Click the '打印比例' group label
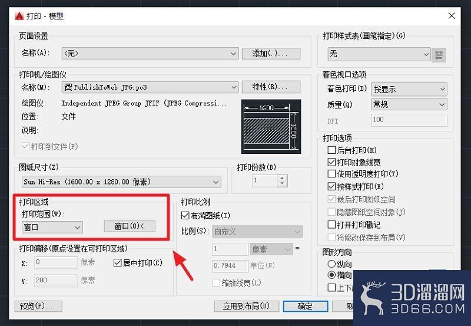Image resolution: width=471 pixels, height=326 pixels. coord(195,202)
